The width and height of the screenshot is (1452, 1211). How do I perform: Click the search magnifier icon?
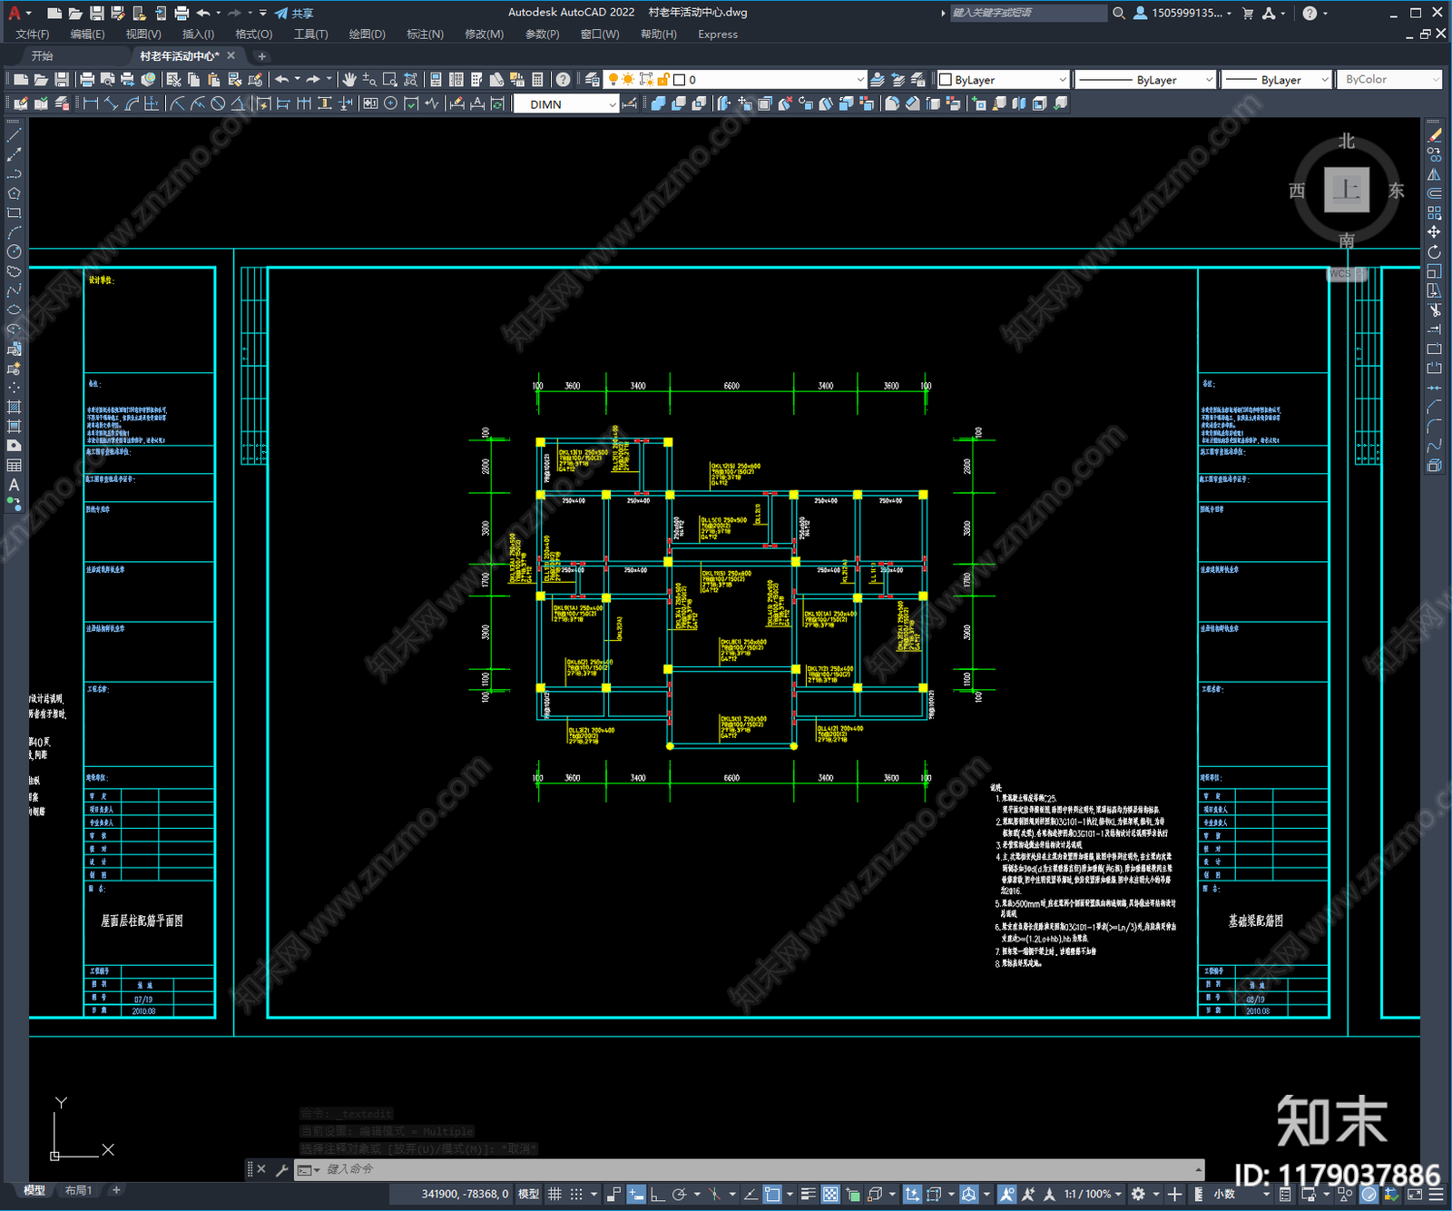pyautogui.click(x=1119, y=13)
